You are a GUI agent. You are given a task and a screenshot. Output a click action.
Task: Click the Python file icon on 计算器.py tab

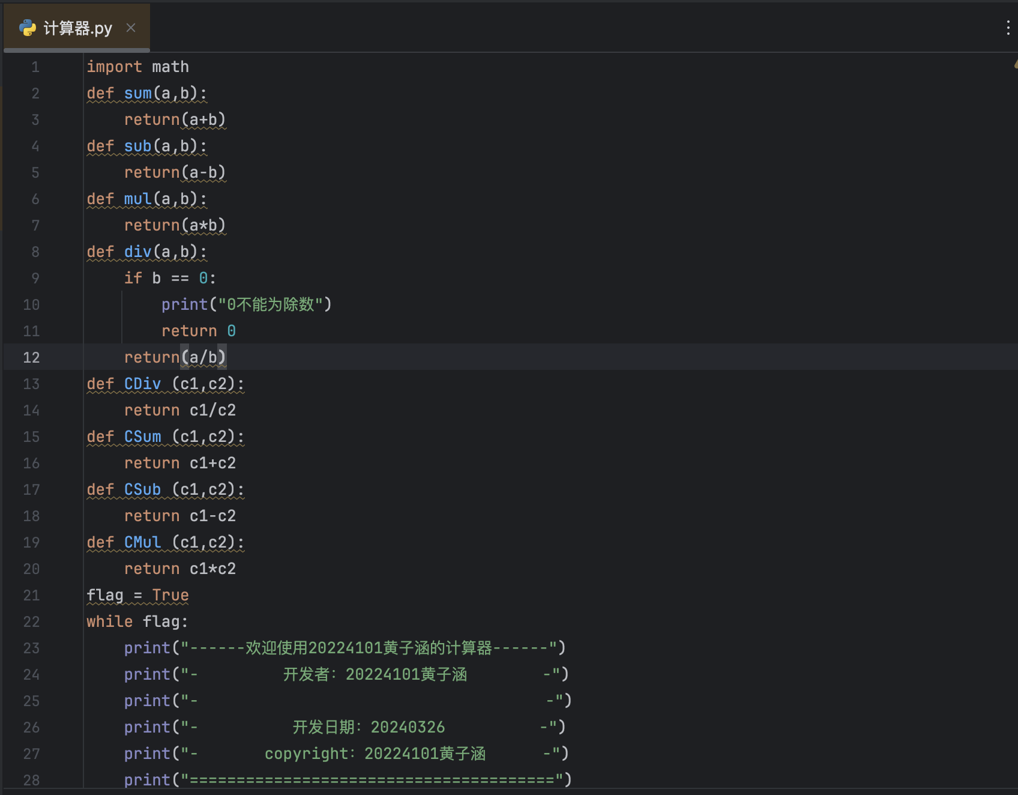[28, 28]
